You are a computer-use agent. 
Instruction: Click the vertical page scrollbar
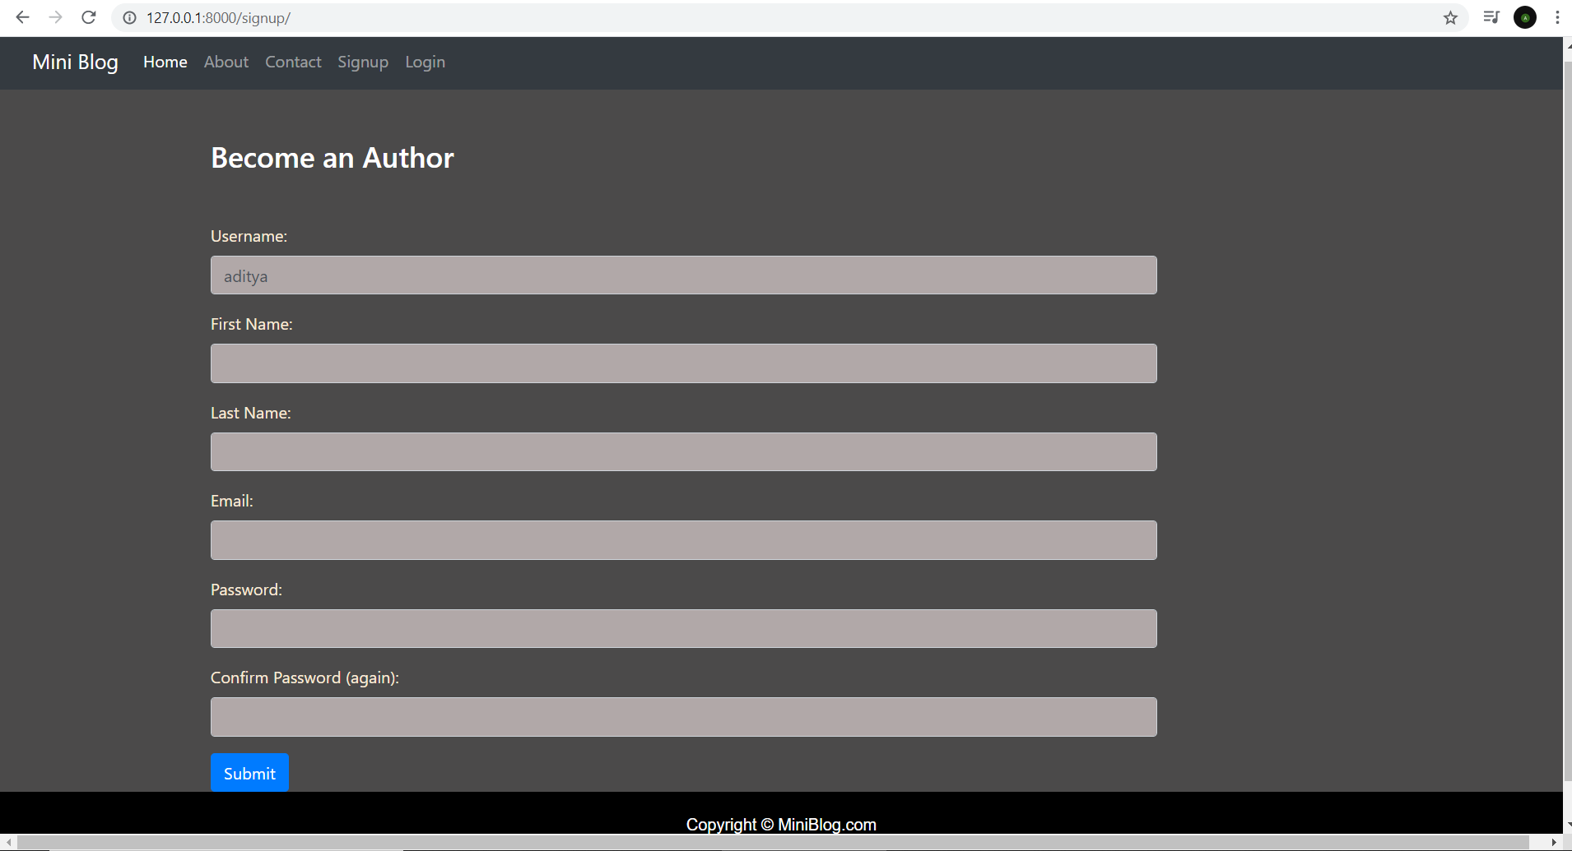click(x=1567, y=419)
